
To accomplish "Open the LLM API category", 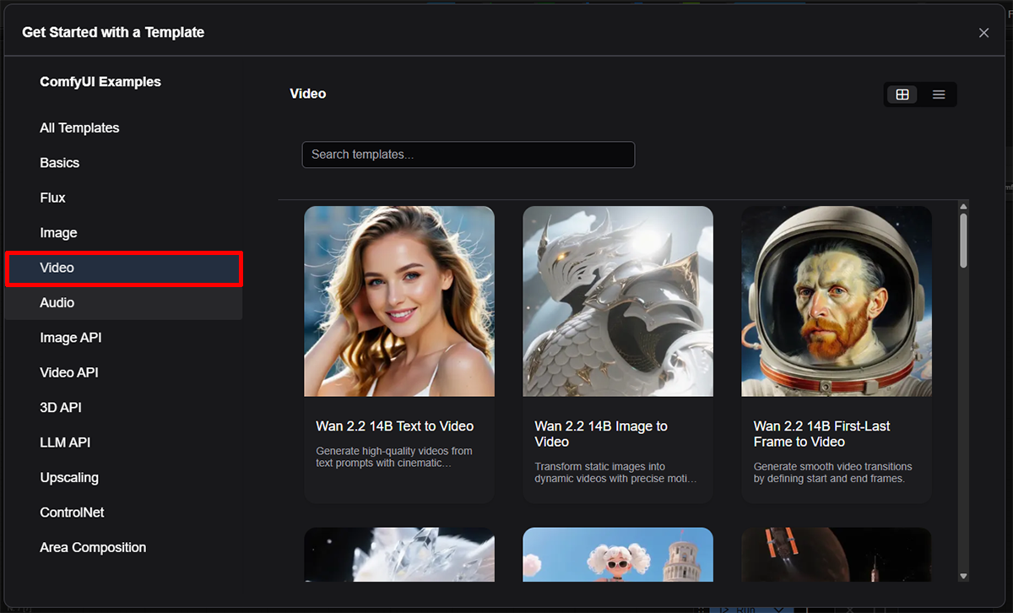I will click(123, 442).
